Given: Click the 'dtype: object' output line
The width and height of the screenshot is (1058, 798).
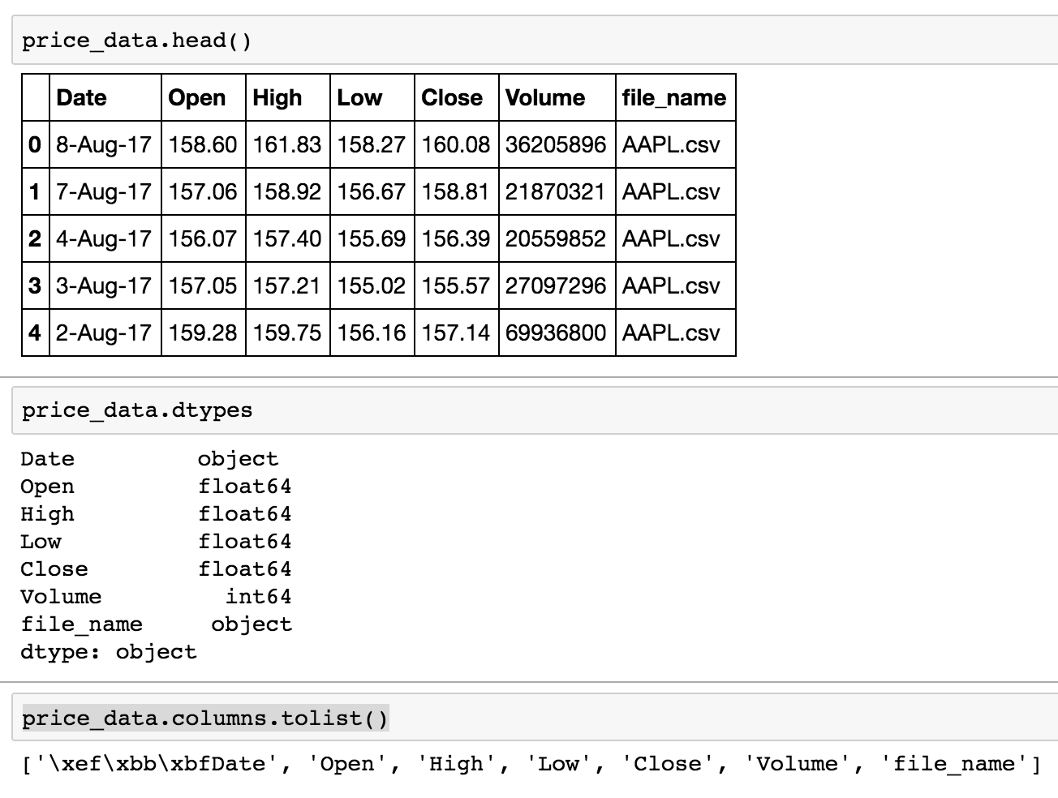Looking at the screenshot, I should pos(109,652).
